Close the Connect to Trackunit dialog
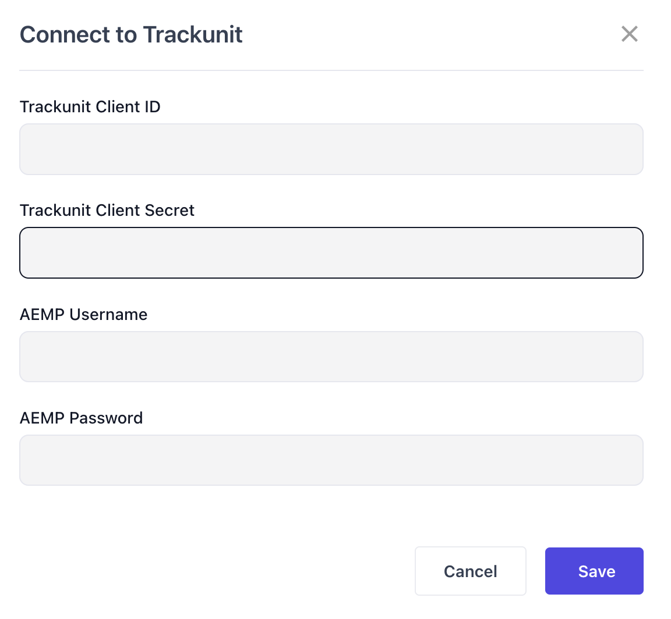This screenshot has height=619, width=671. point(630,34)
